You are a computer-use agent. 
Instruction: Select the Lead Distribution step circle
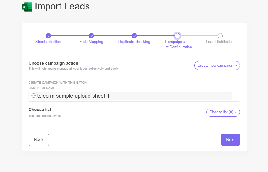(220, 36)
